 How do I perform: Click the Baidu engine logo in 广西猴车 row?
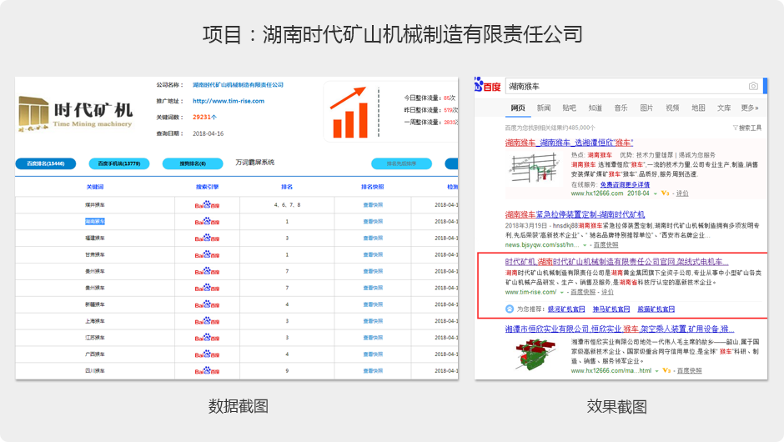click(x=207, y=354)
